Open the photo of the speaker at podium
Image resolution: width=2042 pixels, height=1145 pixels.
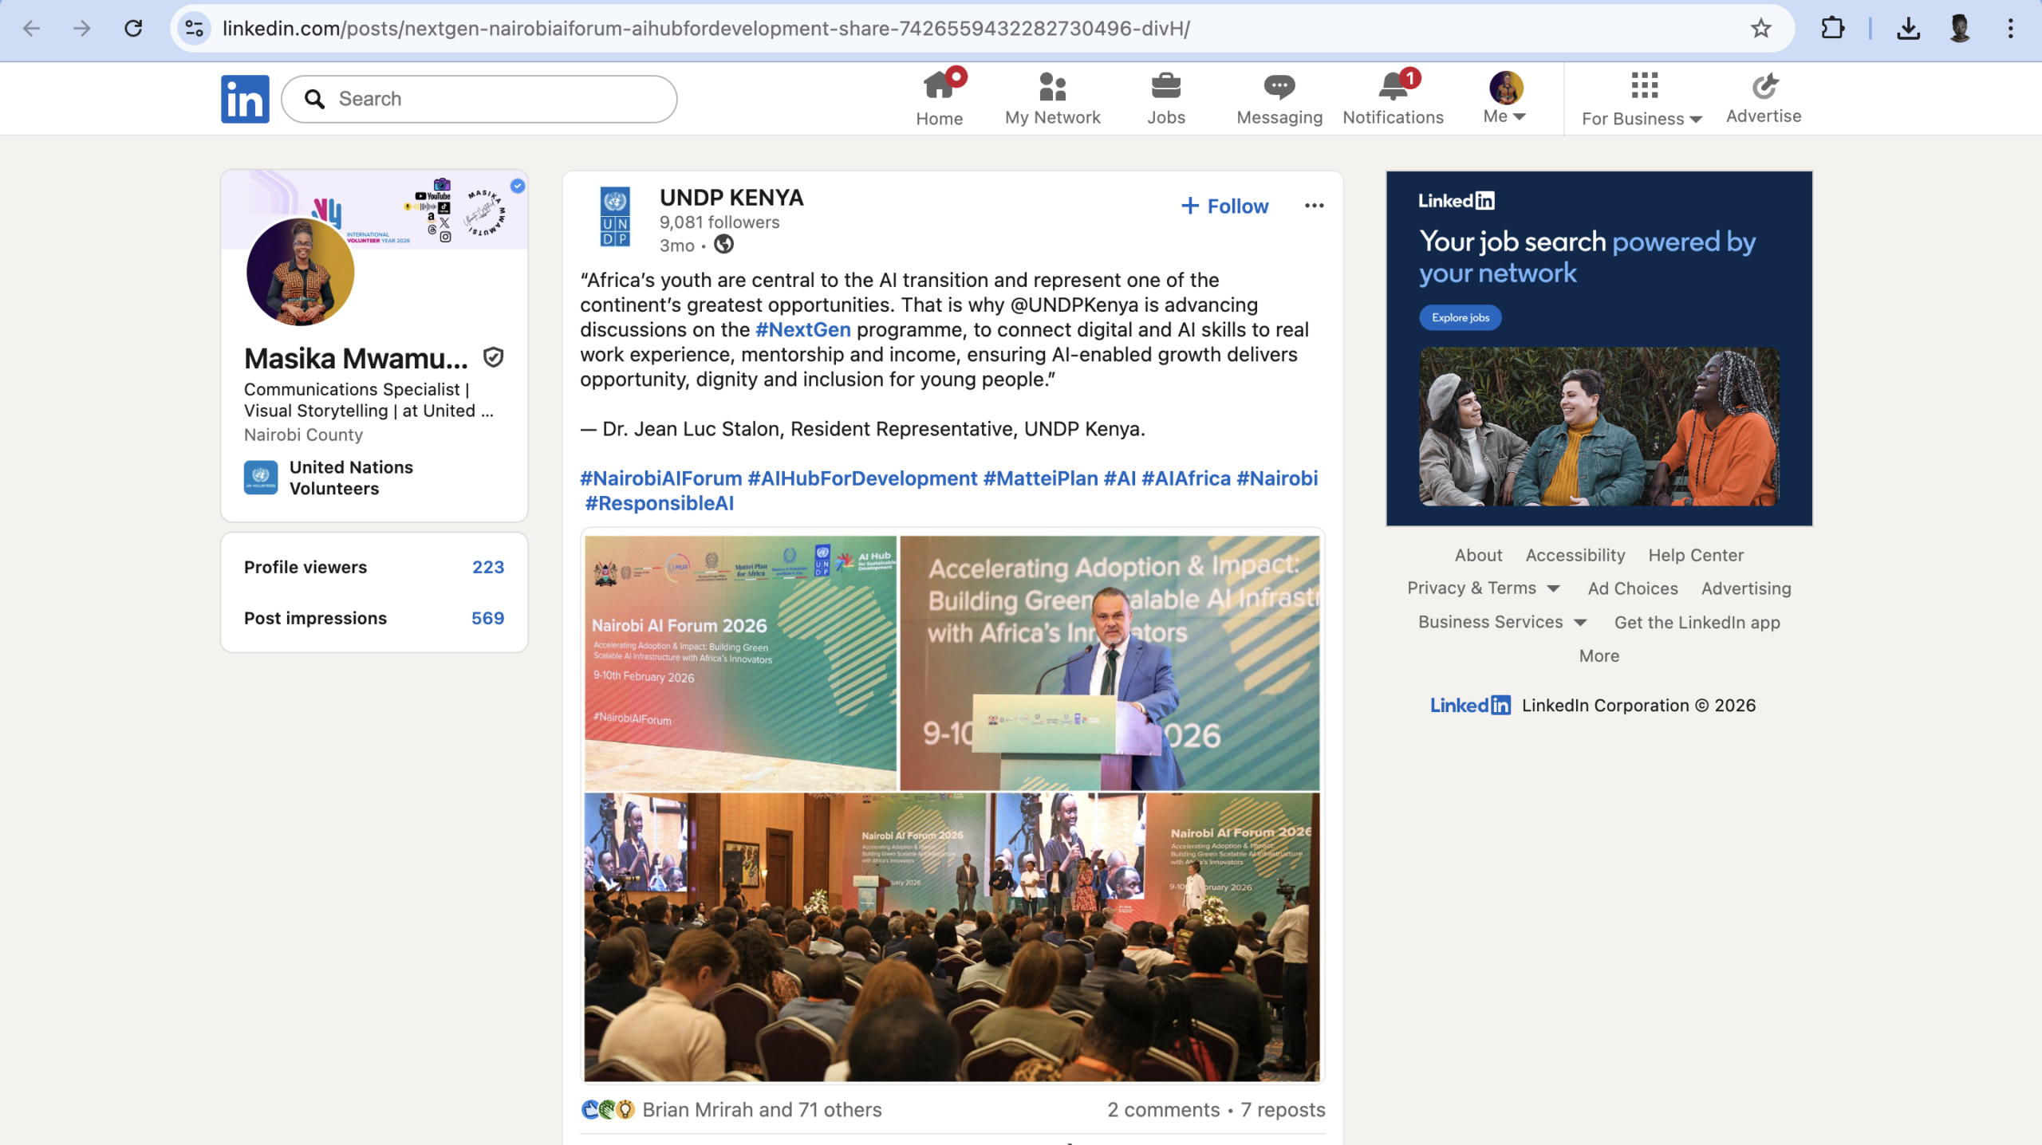click(1110, 663)
